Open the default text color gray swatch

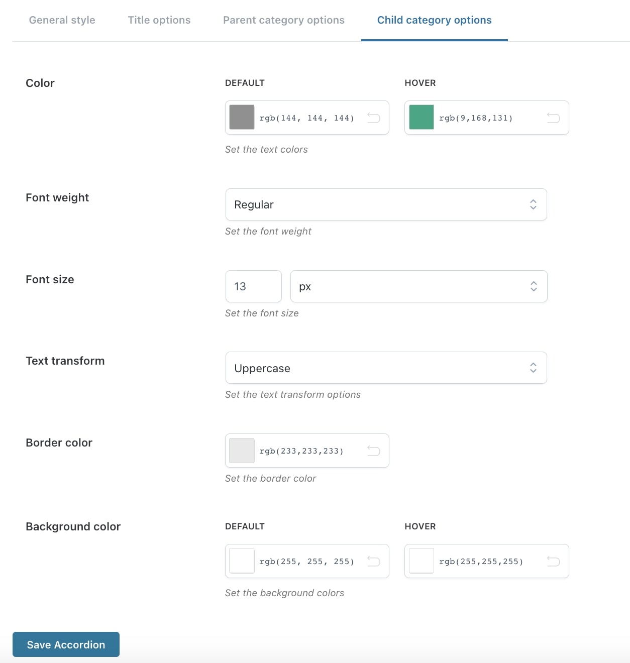click(x=242, y=118)
